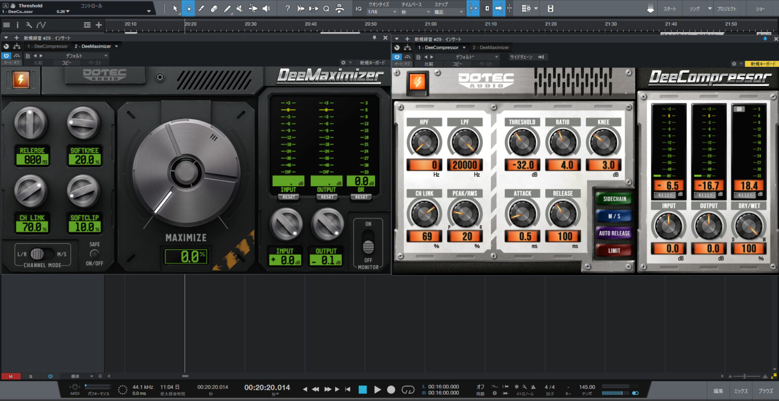Select the Listen tool

[267, 9]
